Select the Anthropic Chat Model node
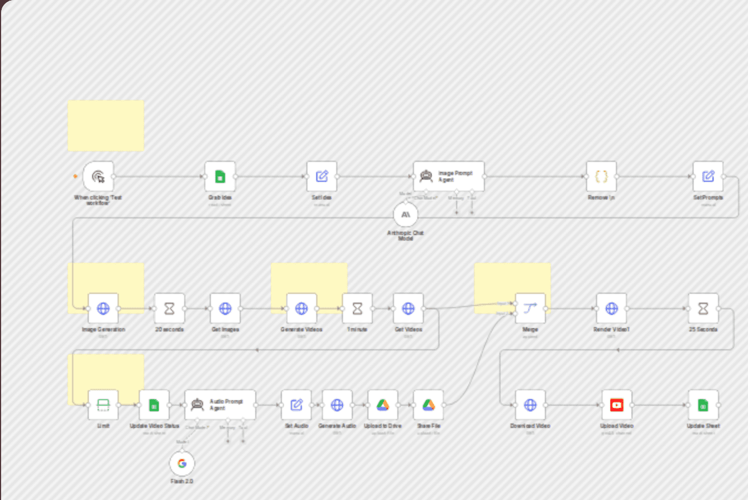Viewport: 748px width, 500px height. click(406, 215)
